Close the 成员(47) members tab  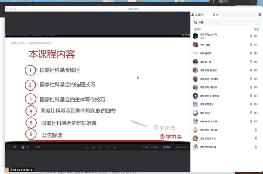coord(218,14)
